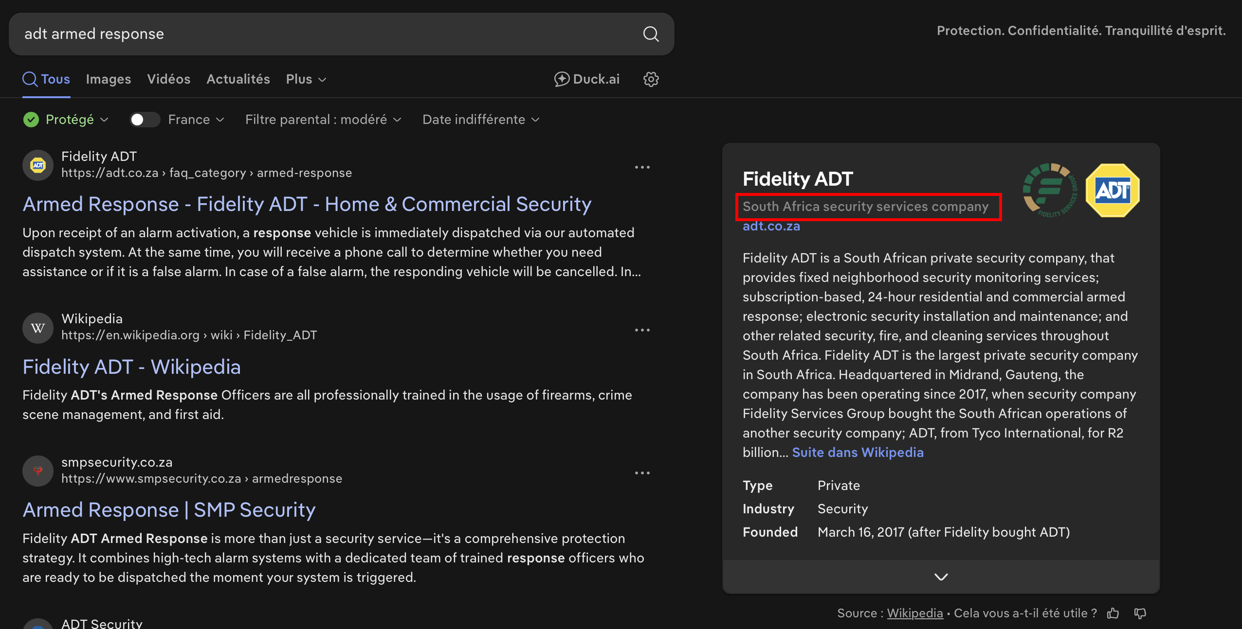Open the Filtre parental : modéré dropdown
Viewport: 1242px width, 629px height.
coord(323,120)
